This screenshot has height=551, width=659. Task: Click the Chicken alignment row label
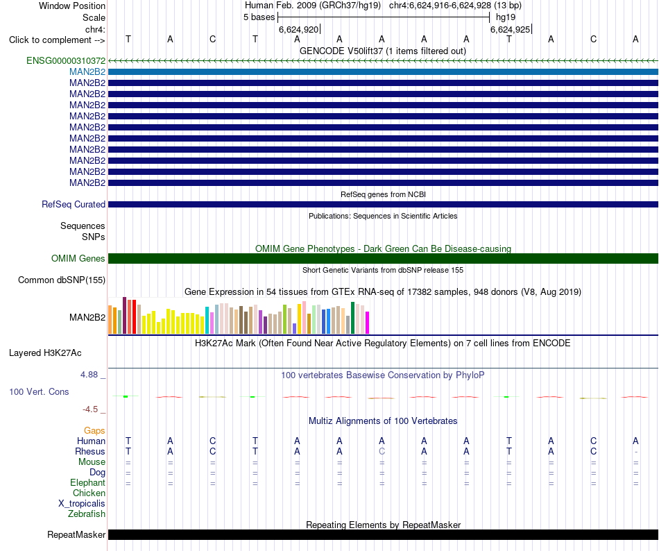(89, 493)
